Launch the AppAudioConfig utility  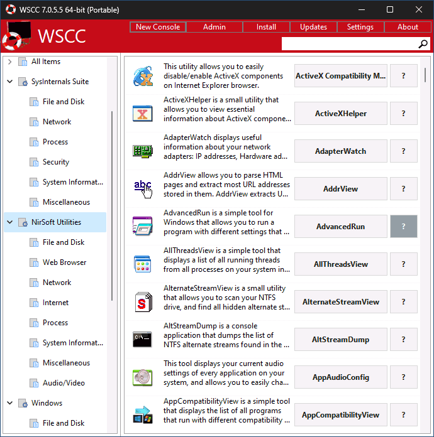coord(341,377)
